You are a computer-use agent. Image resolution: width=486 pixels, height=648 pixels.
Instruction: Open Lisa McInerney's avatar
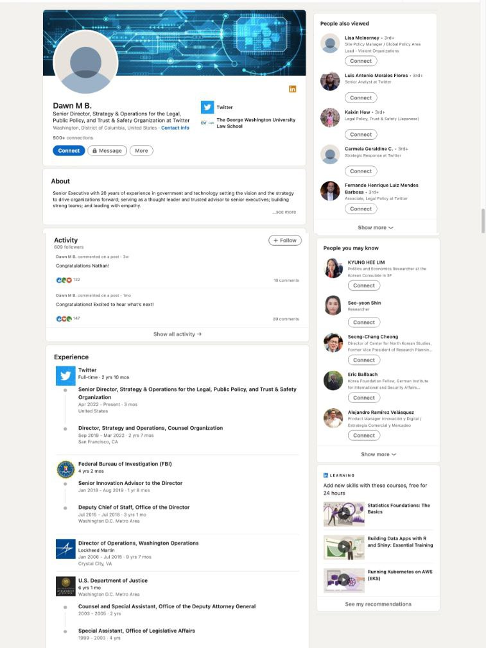(x=330, y=44)
